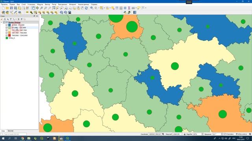Open the Слой menu

[x=24, y=4]
